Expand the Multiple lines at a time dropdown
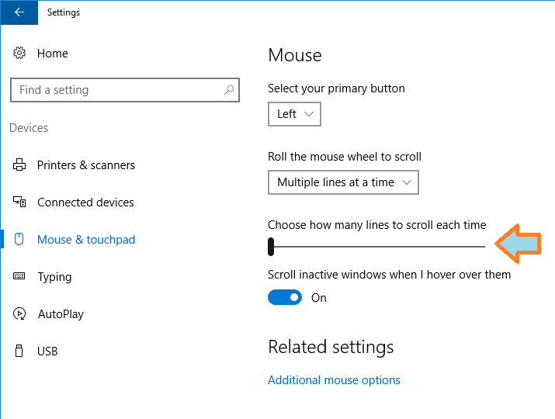This screenshot has height=419, width=555. (x=343, y=182)
